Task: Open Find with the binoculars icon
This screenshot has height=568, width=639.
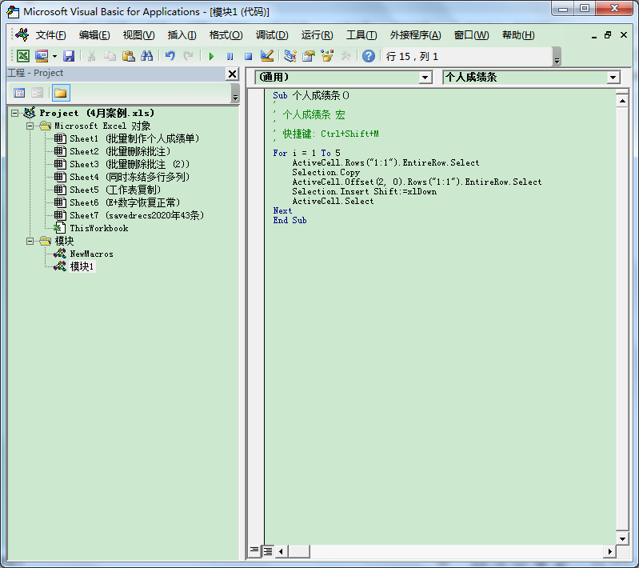Action: pos(146,56)
